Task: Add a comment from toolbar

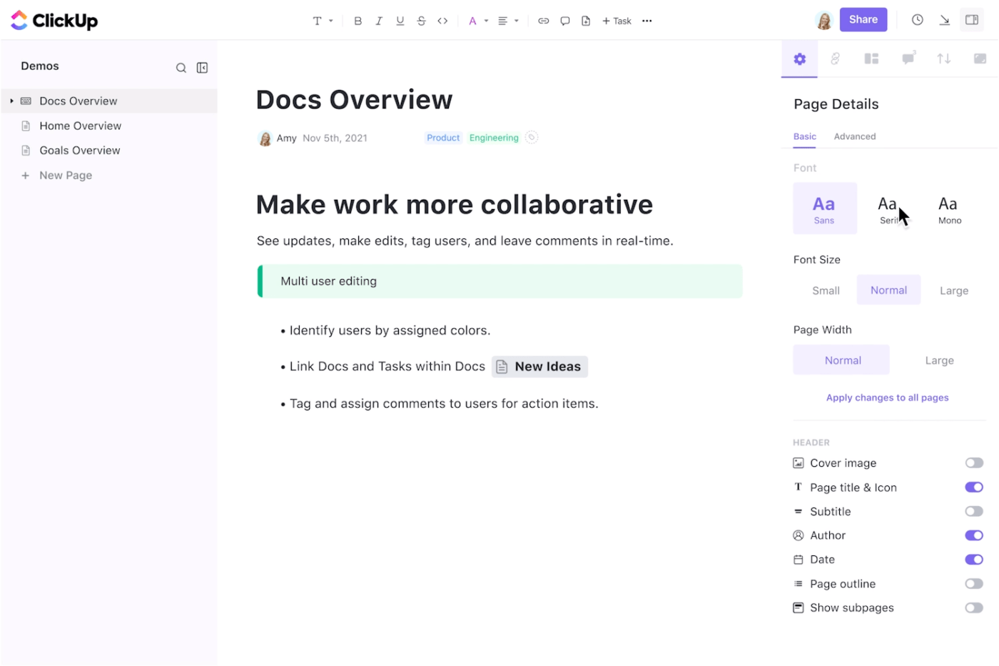Action: [564, 21]
